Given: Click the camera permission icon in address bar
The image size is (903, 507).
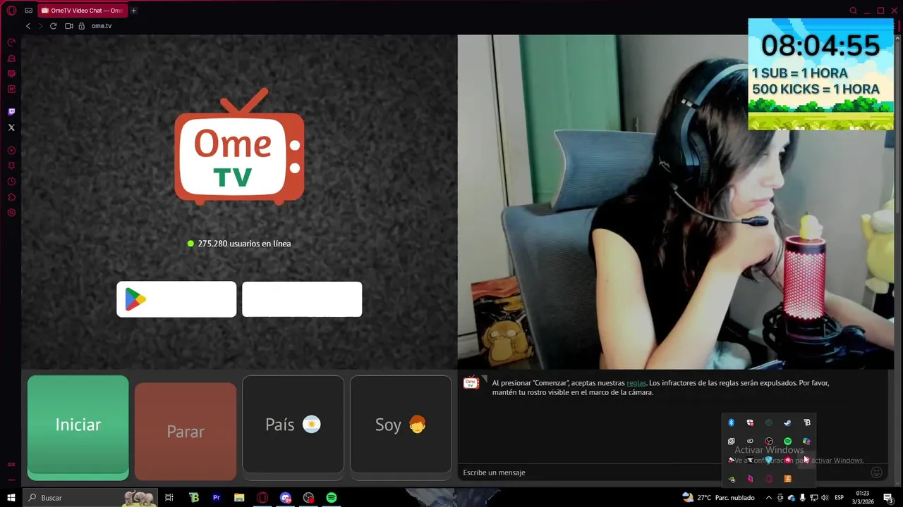Looking at the screenshot, I should click(x=69, y=26).
